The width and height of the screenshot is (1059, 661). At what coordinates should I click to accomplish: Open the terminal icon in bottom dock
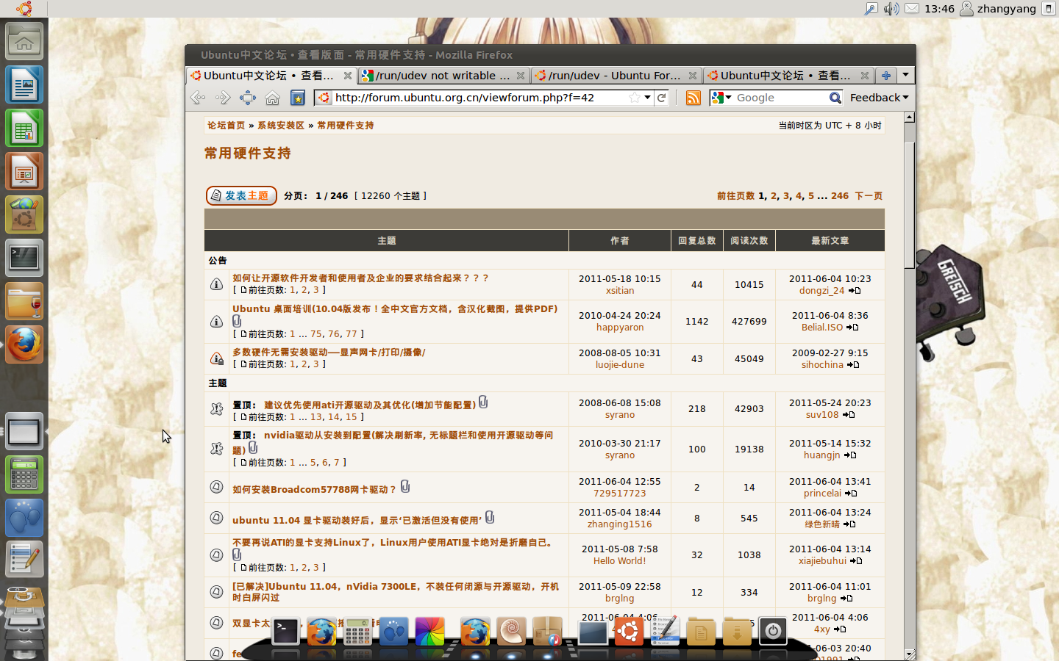point(285,632)
